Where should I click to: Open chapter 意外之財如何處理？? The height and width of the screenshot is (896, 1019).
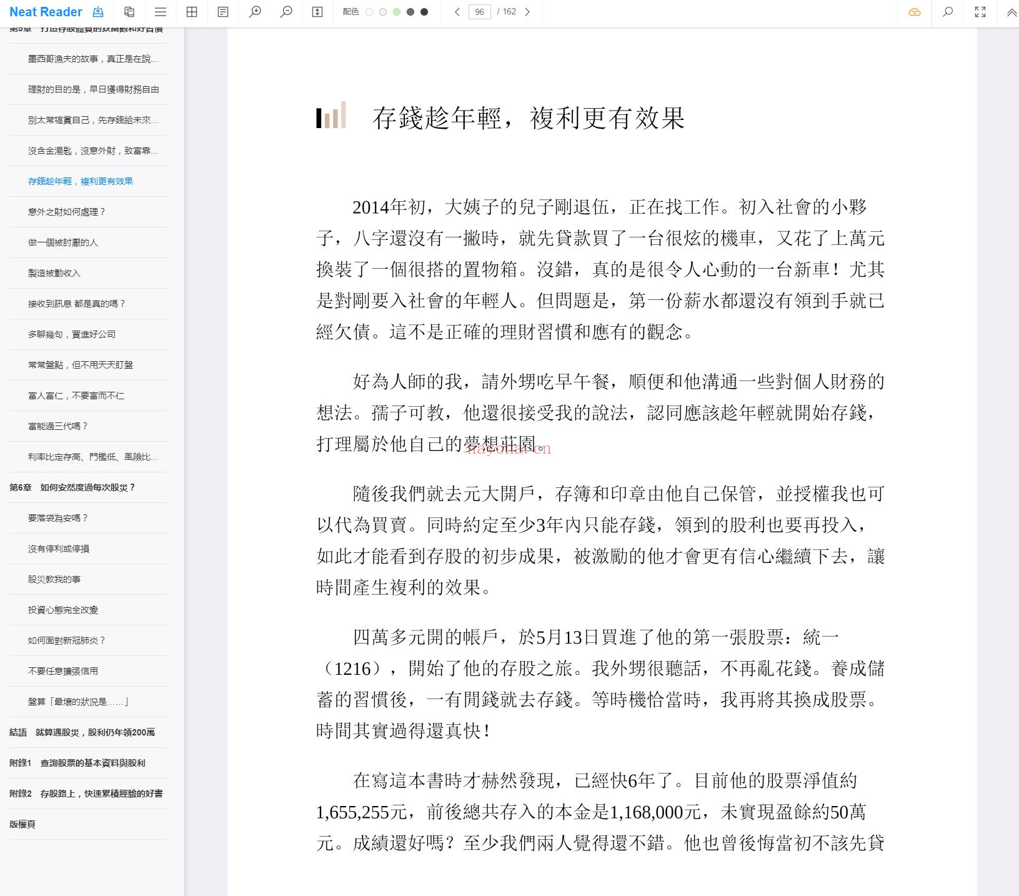(67, 212)
